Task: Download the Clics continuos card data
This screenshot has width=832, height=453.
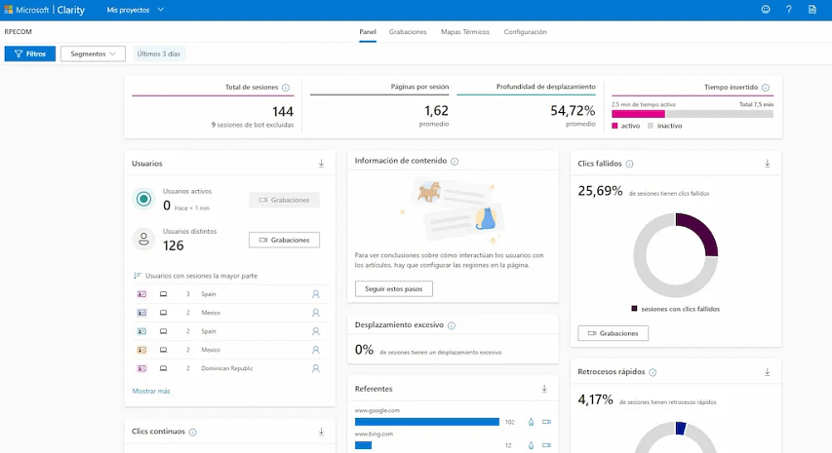Action: pyautogui.click(x=321, y=432)
